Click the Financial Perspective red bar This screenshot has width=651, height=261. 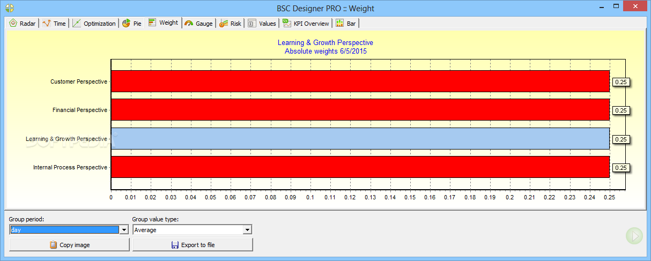click(360, 109)
